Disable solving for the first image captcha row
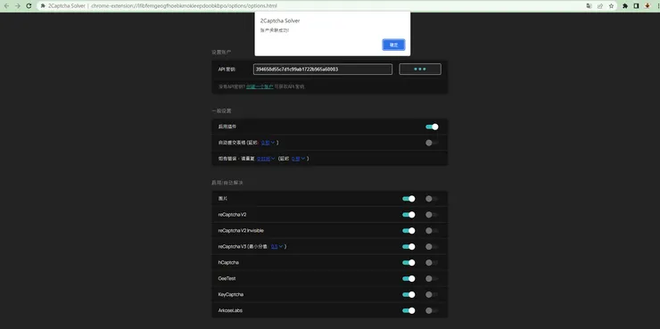This screenshot has height=329, width=660. pyautogui.click(x=408, y=199)
